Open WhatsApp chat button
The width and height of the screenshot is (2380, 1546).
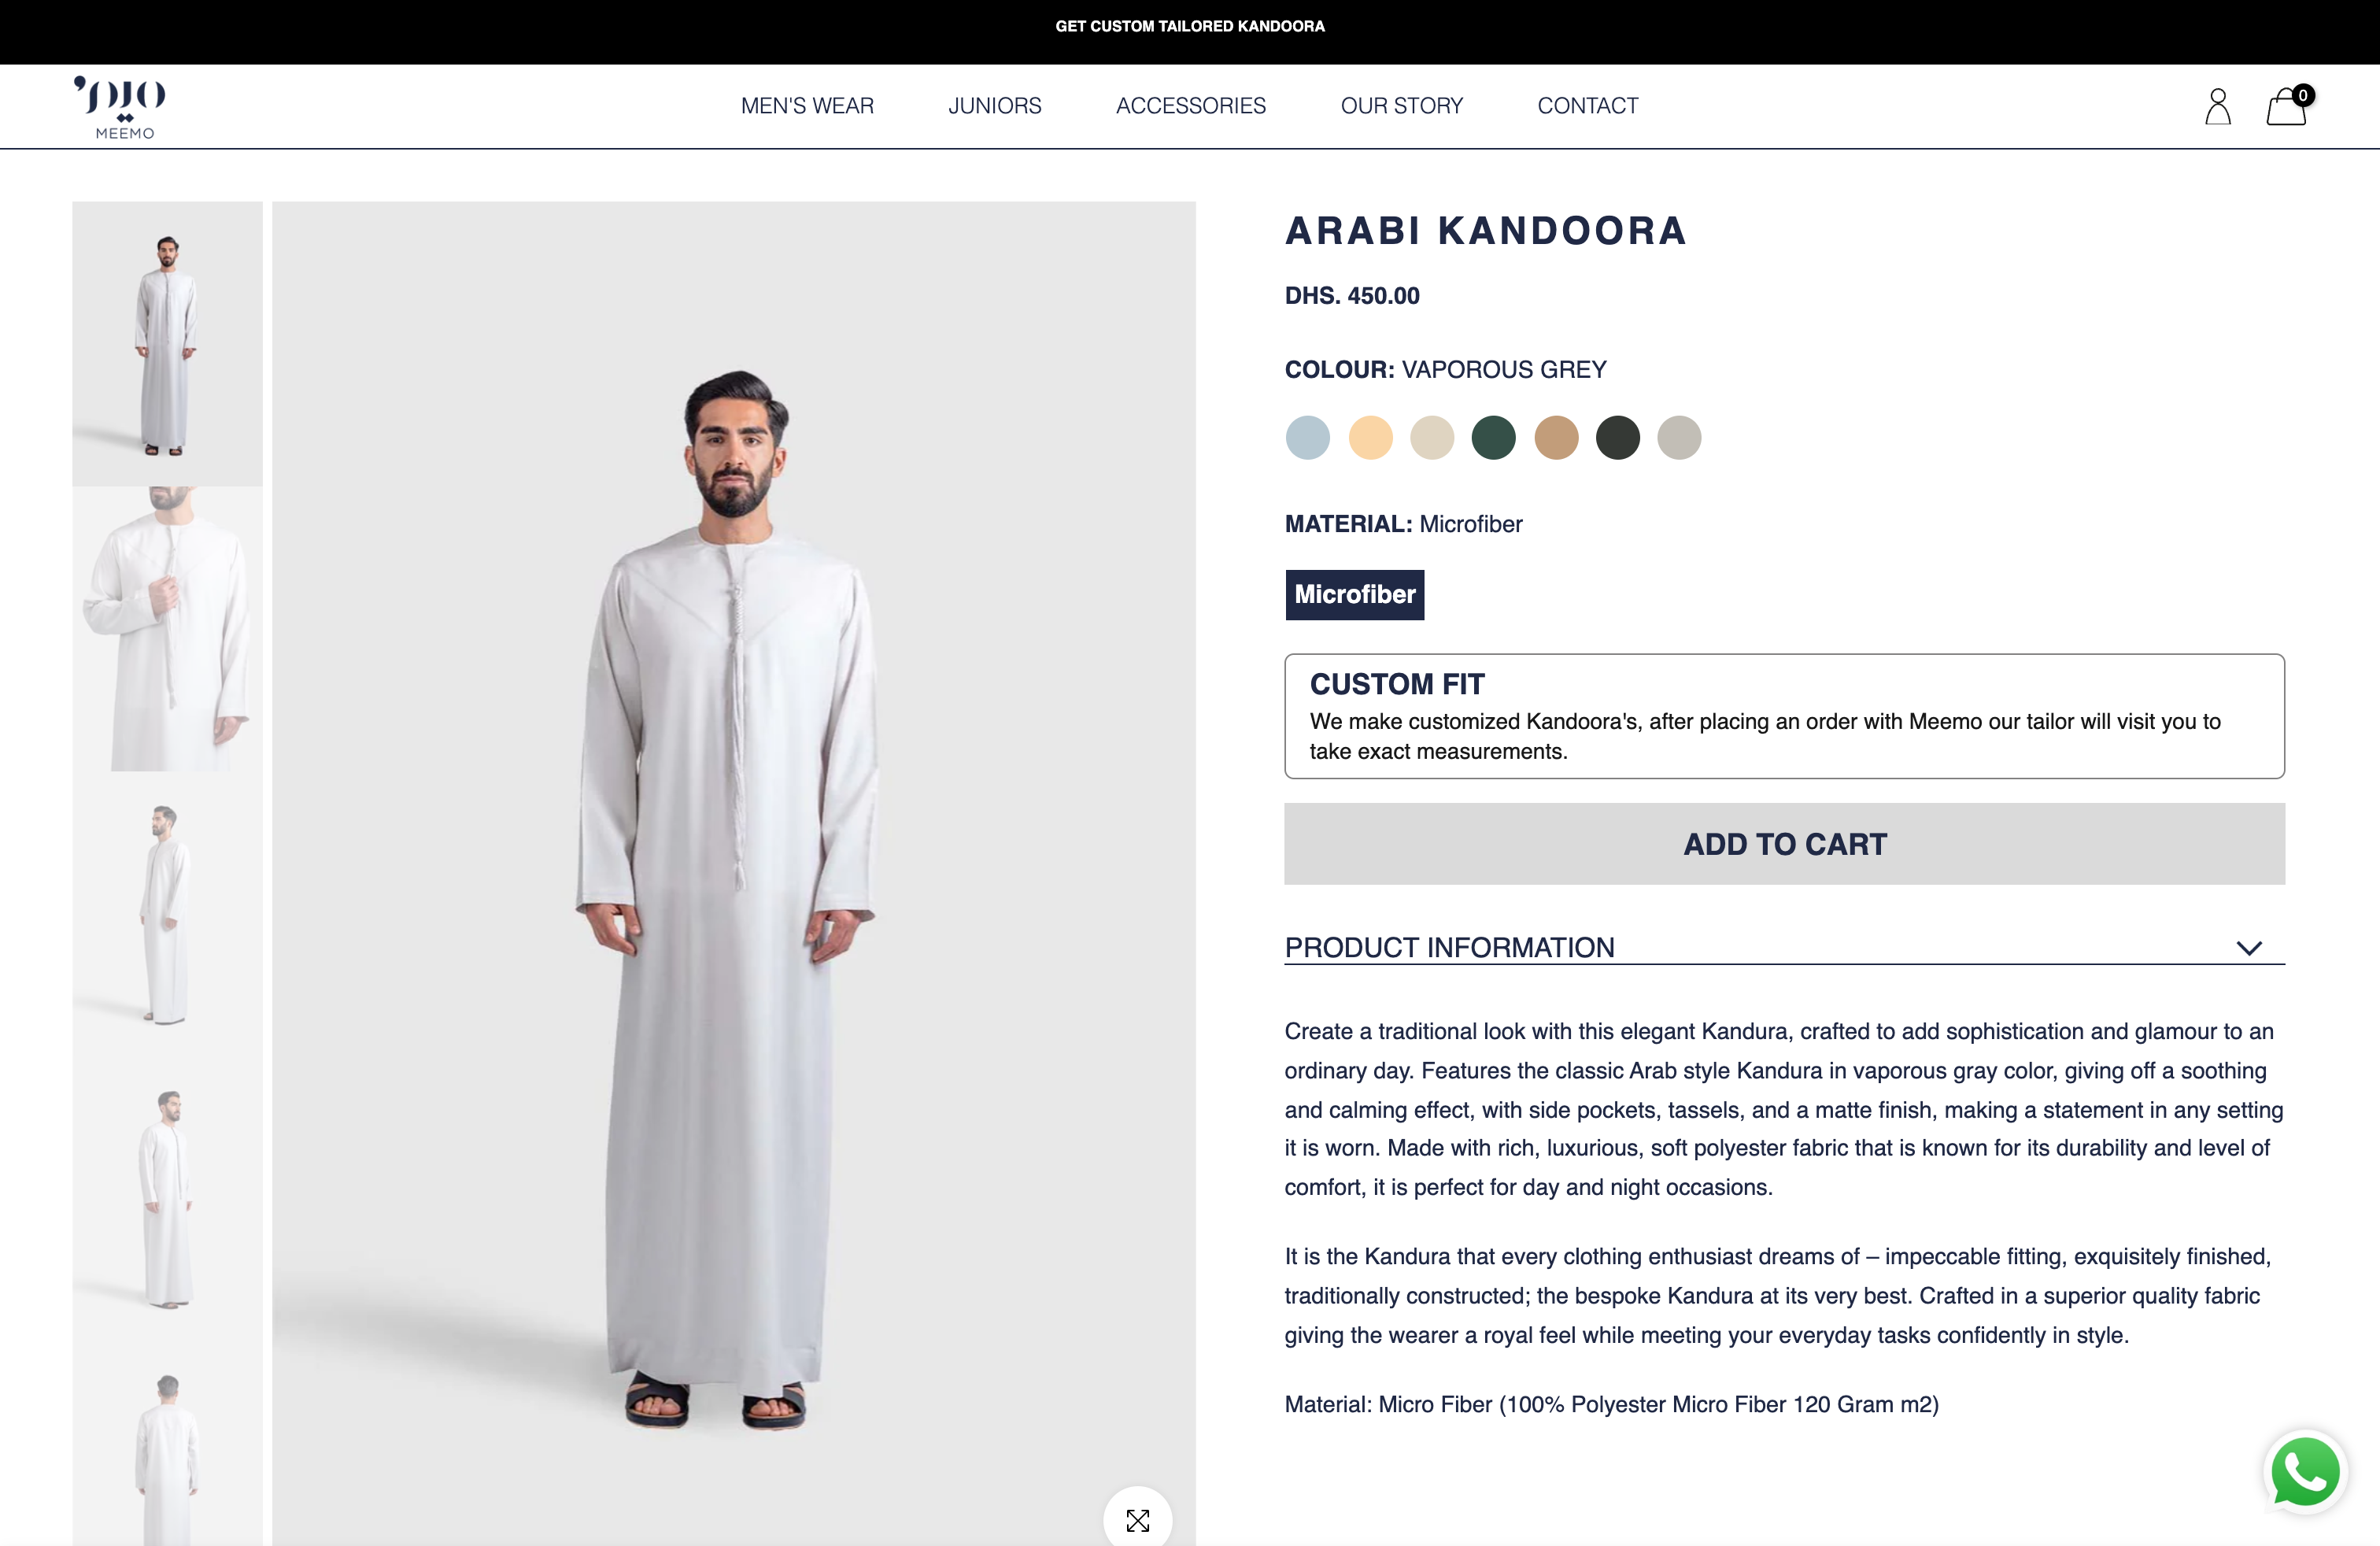pos(2305,1471)
